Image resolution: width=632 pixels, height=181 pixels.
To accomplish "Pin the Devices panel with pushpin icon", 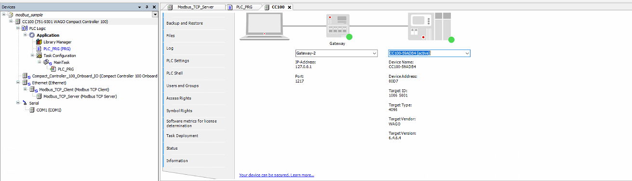I will tap(147, 7).
